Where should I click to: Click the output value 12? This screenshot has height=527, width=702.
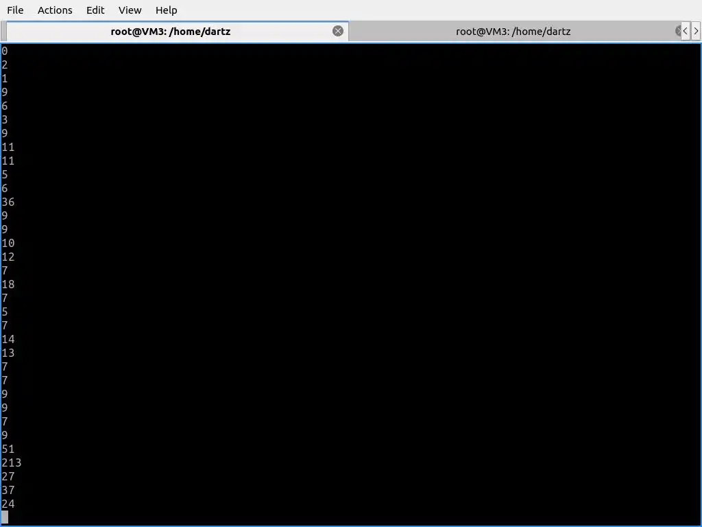point(8,257)
